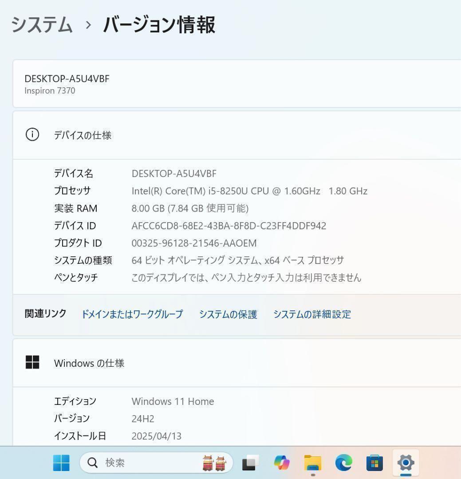This screenshot has width=461, height=479.
Task: Click the DESKTOP-A5U4VBF device name header
Action: pos(67,79)
